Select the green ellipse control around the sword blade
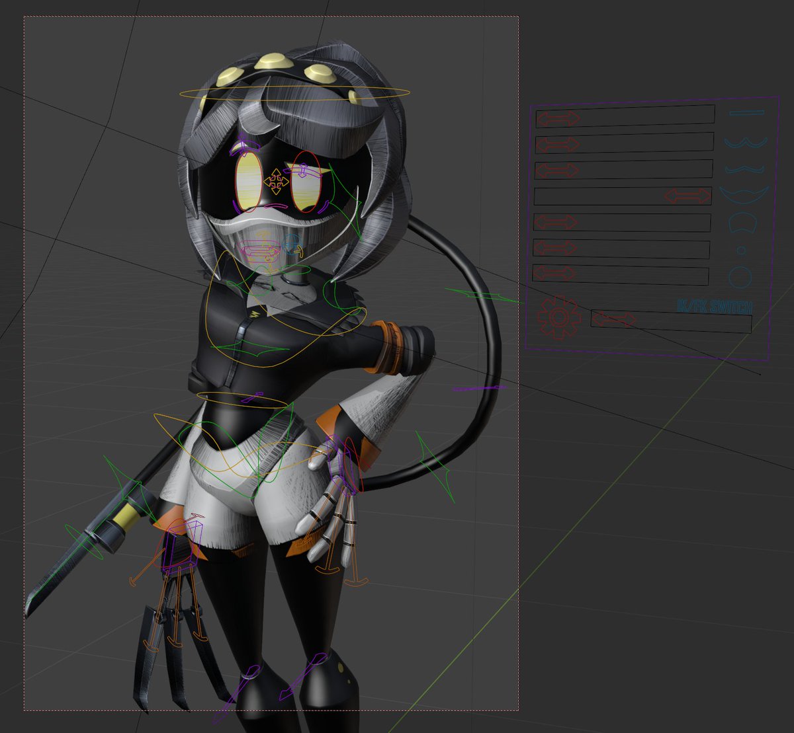 click(x=85, y=541)
